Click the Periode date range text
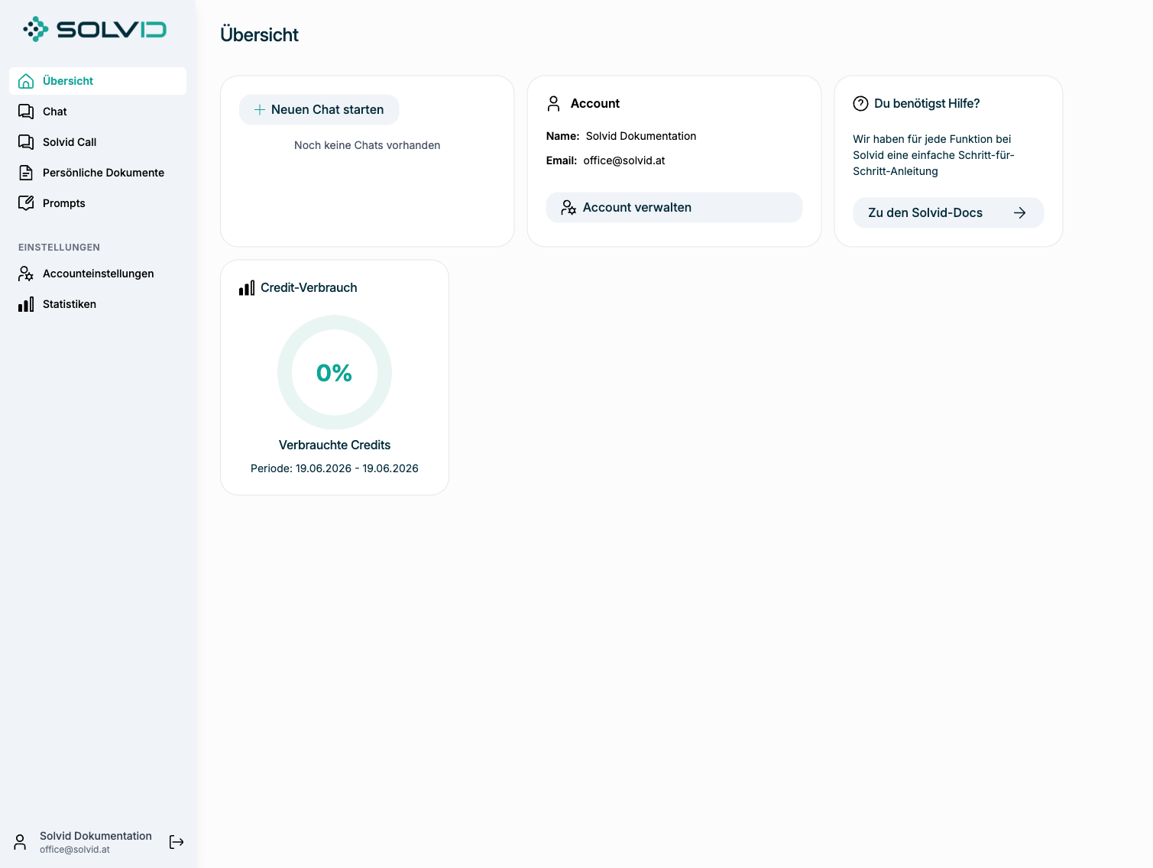Viewport: 1153px width, 868px height. [335, 468]
